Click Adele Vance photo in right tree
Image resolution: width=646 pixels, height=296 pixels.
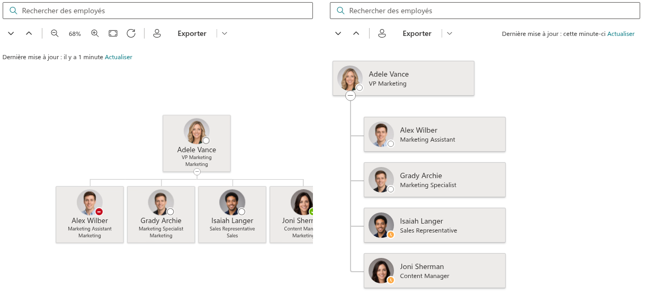(x=350, y=78)
